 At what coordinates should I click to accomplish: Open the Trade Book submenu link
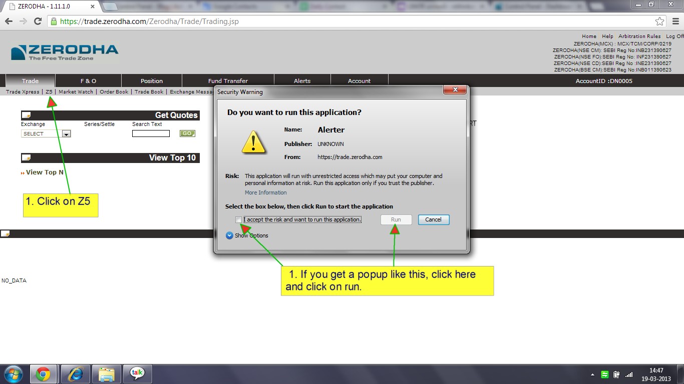pyautogui.click(x=149, y=92)
